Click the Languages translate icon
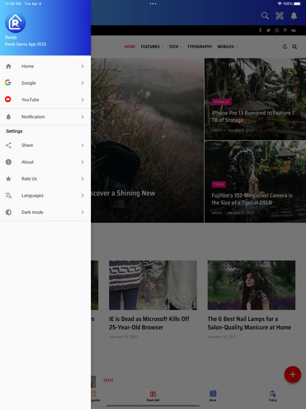Viewport: 306px width, 409px height. 8,195
